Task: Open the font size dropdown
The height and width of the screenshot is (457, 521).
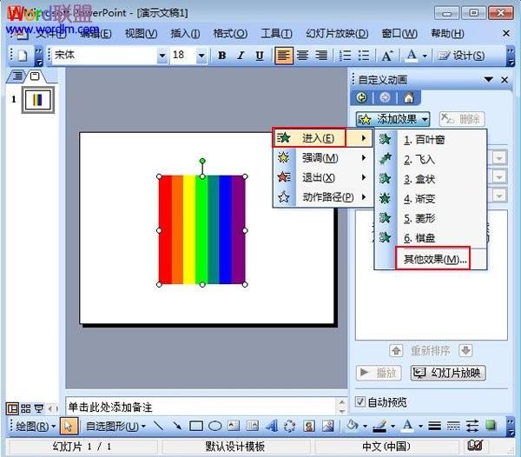Action: click(201, 56)
